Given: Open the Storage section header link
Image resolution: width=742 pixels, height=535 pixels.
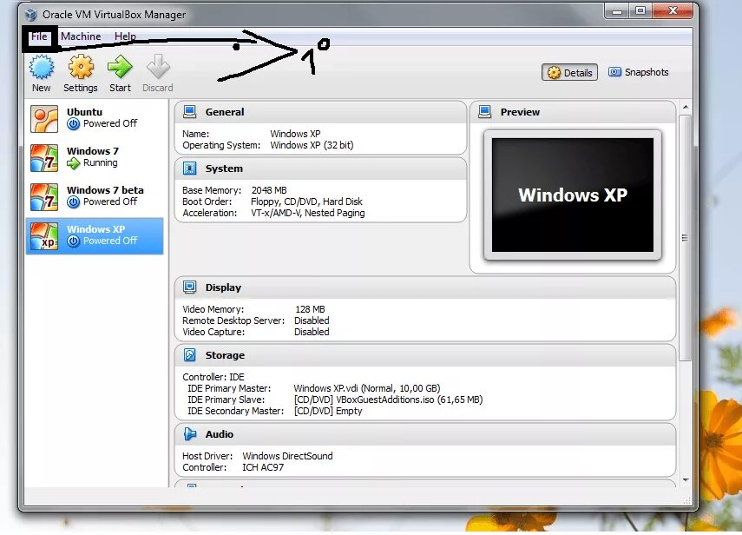Looking at the screenshot, I should click(x=225, y=355).
